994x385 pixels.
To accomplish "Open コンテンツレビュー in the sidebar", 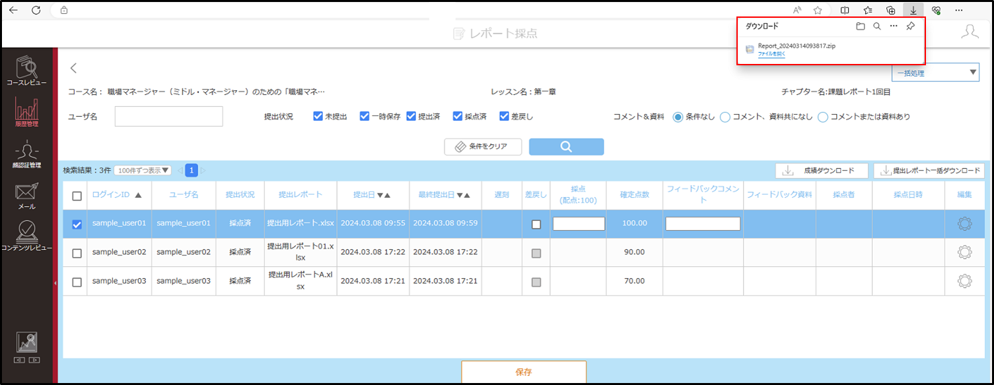I will pyautogui.click(x=27, y=235).
